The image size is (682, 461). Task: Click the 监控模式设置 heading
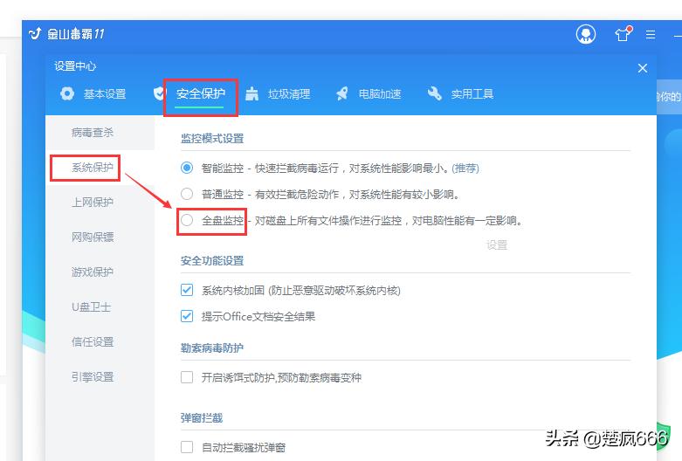pos(212,139)
